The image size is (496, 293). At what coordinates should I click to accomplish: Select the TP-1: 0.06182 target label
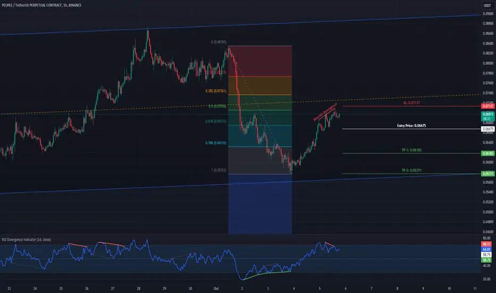click(x=411, y=150)
